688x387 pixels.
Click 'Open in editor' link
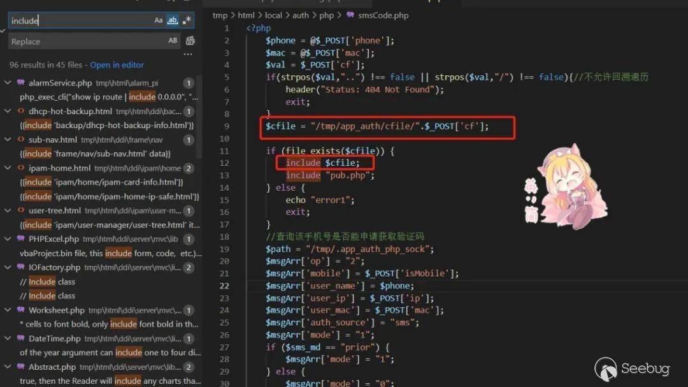tap(117, 65)
